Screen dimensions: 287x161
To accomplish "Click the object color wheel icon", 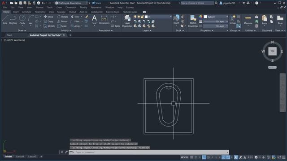I will click(x=201, y=17).
